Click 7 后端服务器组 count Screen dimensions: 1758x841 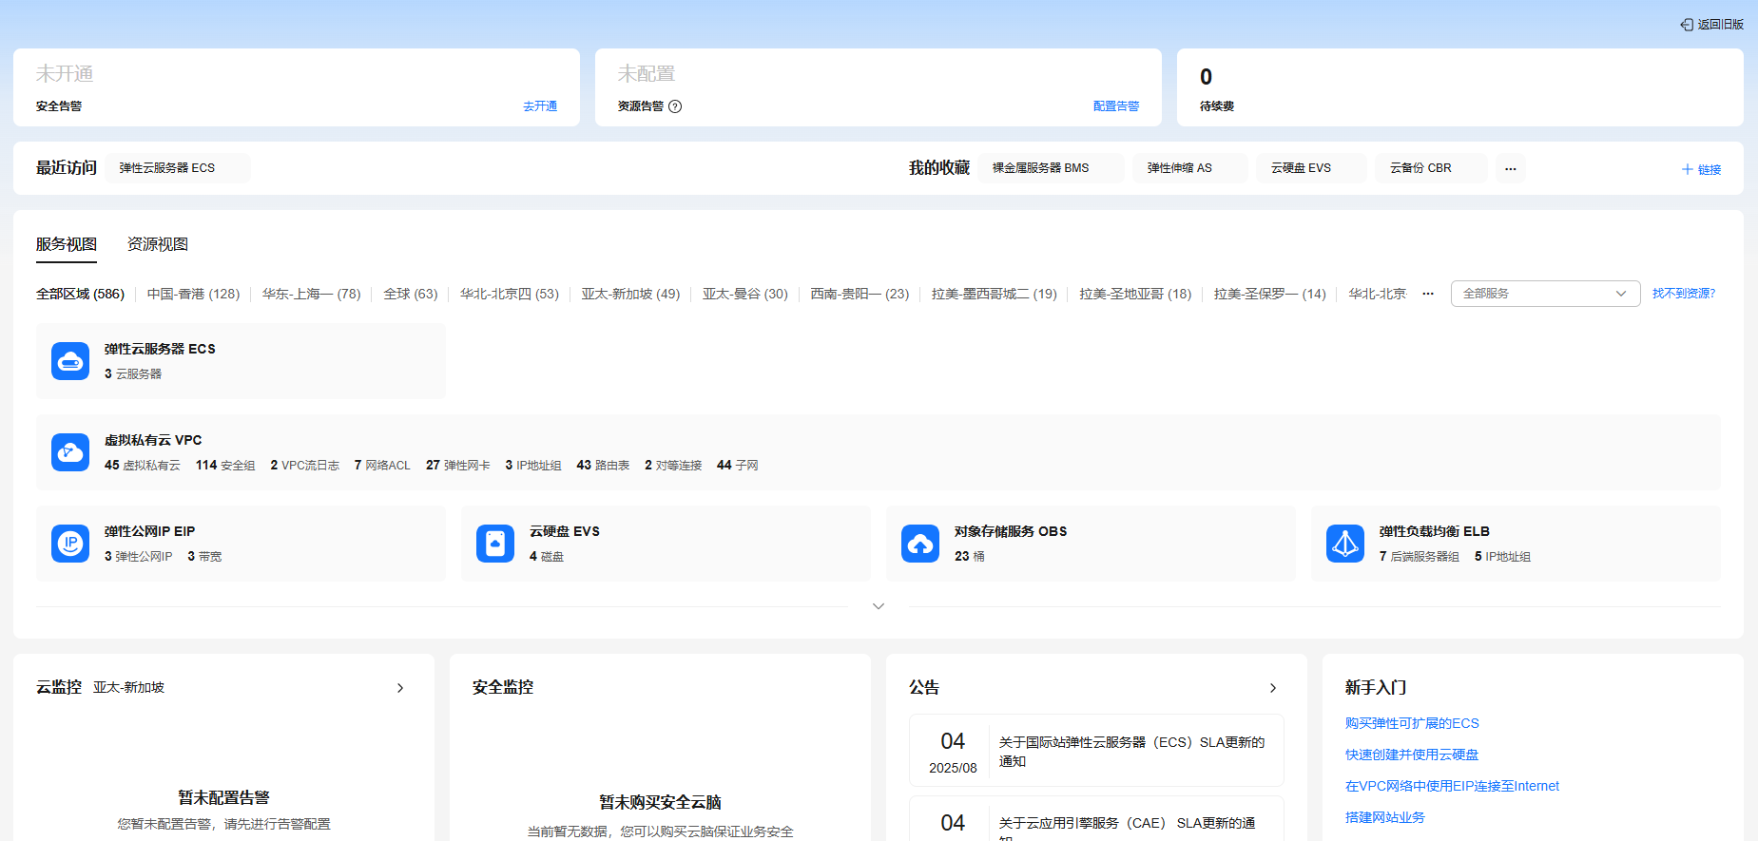[1420, 556]
